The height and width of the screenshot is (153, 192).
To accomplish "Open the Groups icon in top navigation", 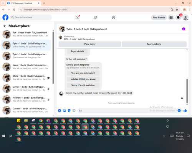I will click(x=113, y=17).
